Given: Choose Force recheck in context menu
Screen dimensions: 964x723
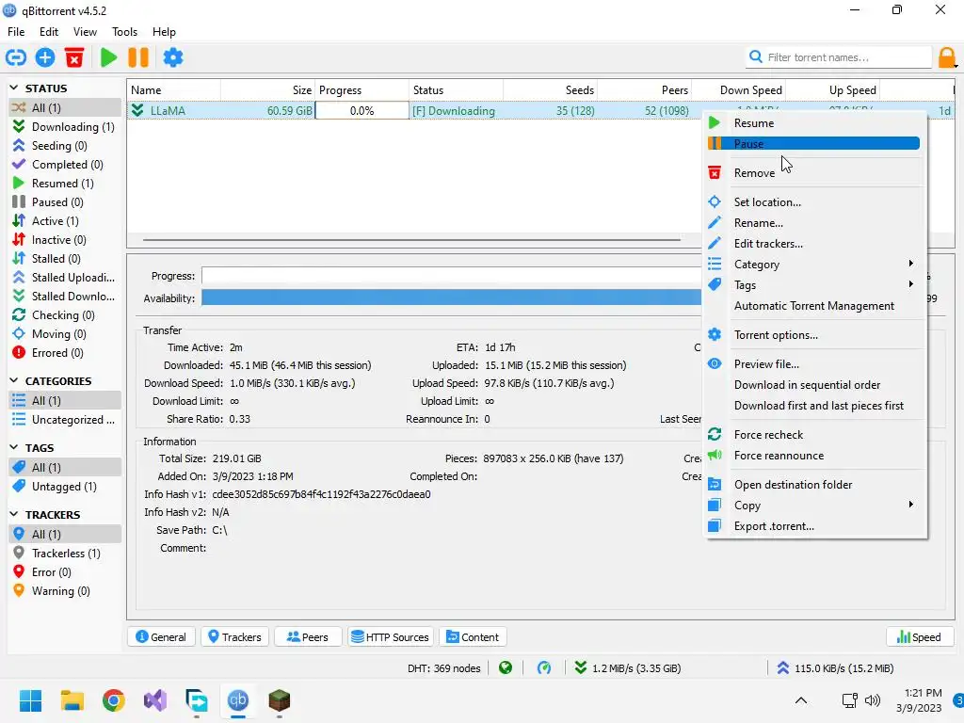Looking at the screenshot, I should pyautogui.click(x=814, y=435).
